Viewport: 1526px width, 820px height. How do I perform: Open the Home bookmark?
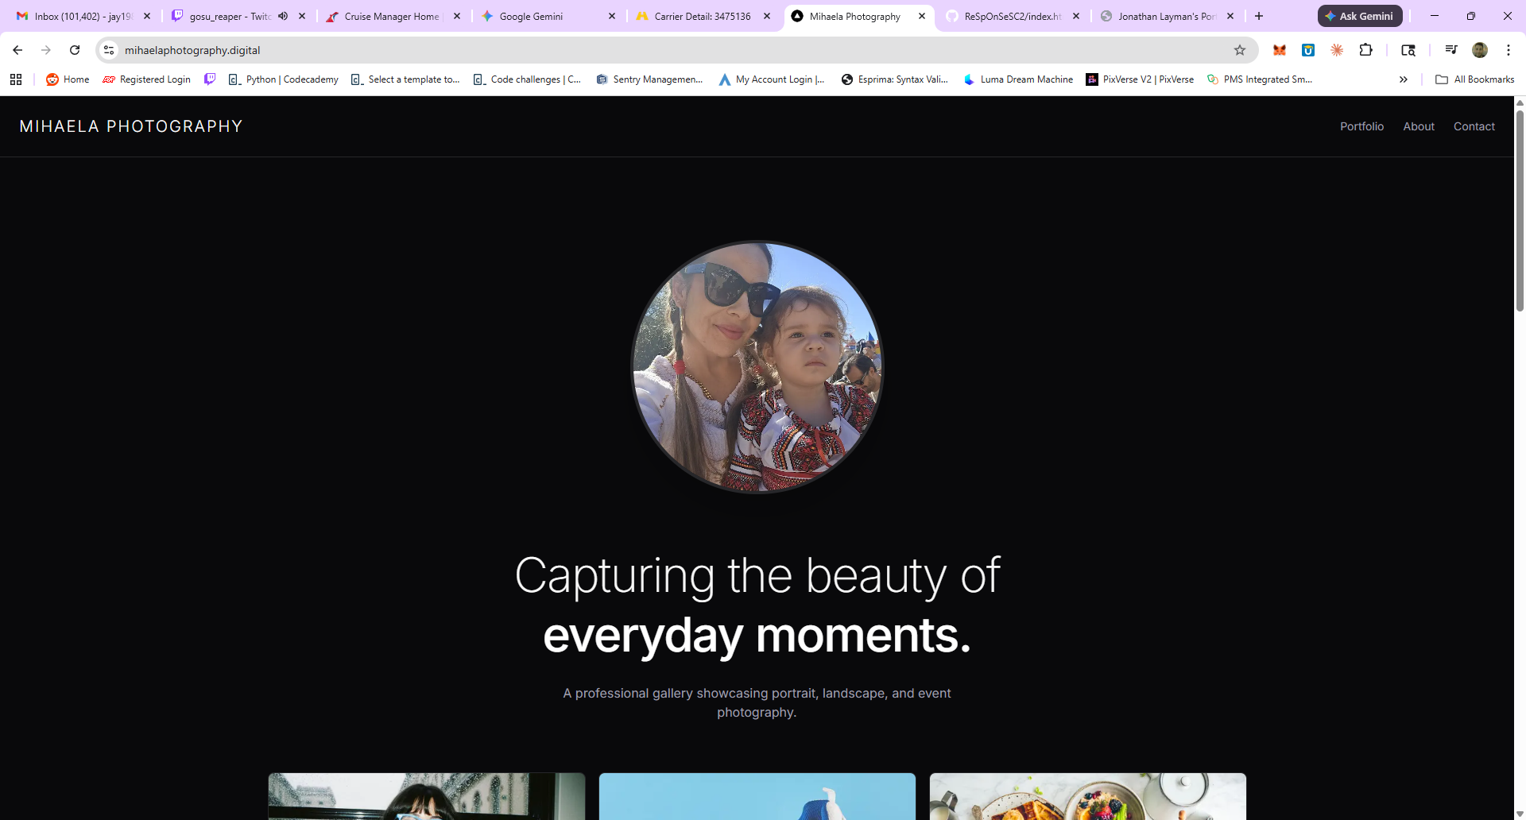pos(68,79)
